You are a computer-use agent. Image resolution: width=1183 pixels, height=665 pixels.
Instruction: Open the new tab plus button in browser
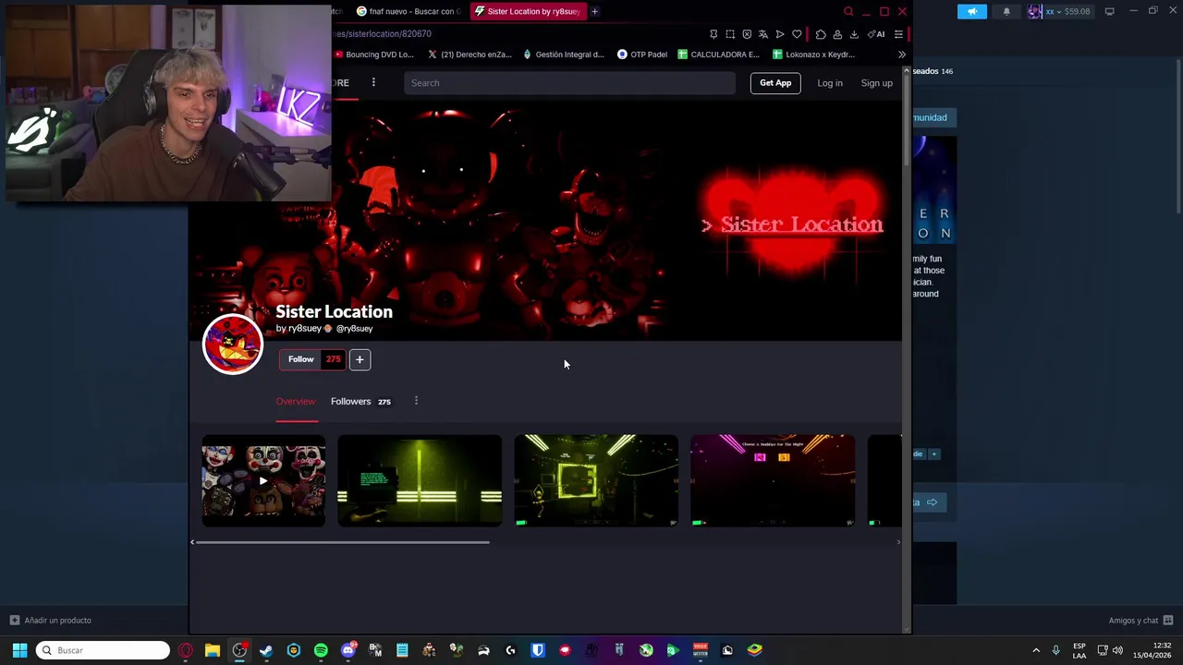(594, 11)
